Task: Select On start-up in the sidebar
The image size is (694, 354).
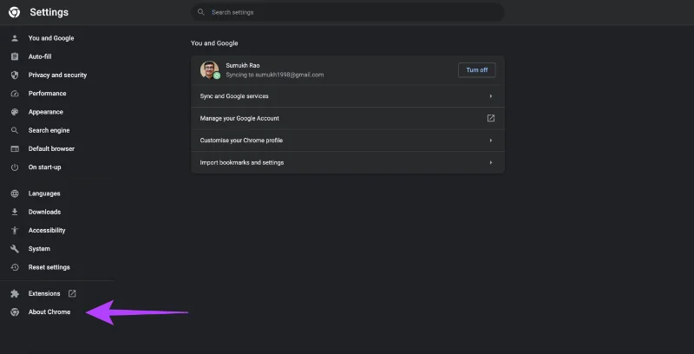Action: coord(45,167)
